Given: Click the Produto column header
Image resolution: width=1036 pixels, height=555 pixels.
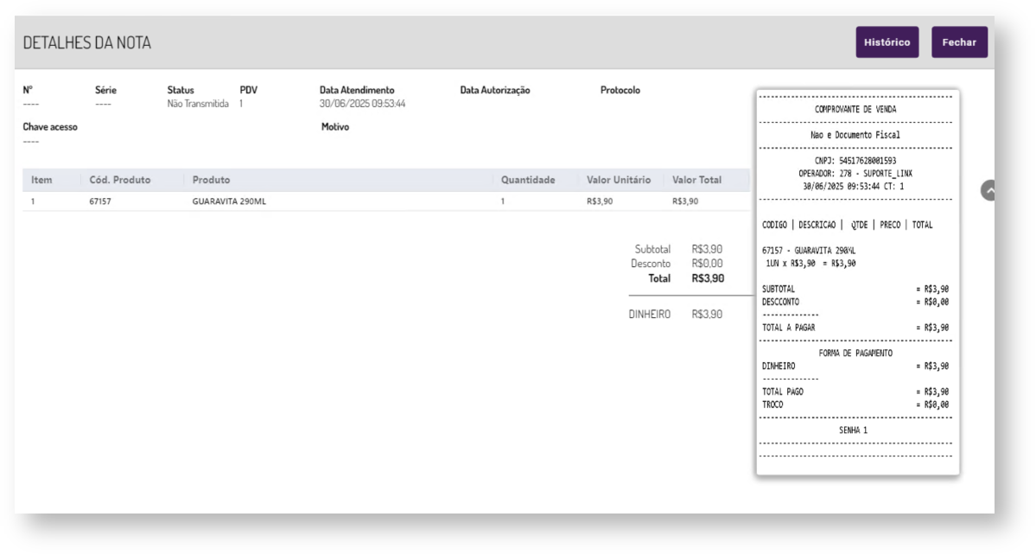Looking at the screenshot, I should (x=211, y=180).
